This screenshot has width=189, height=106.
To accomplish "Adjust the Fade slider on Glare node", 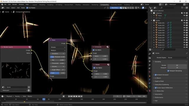I will click(x=58, y=73).
